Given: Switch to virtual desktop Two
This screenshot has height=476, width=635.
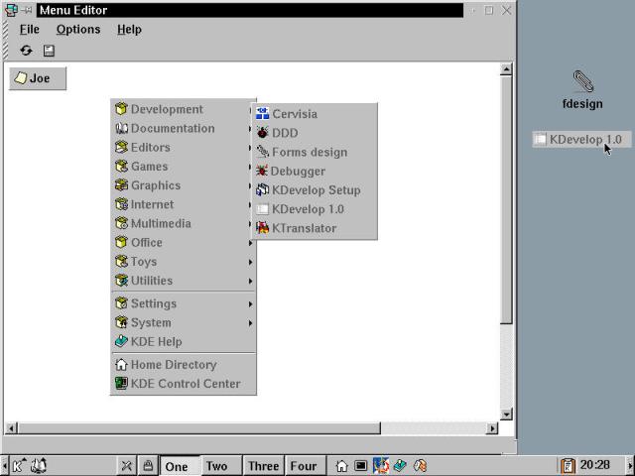Looking at the screenshot, I should pos(216,466).
